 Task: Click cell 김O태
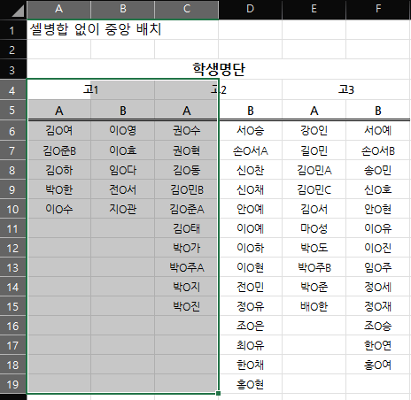point(186,228)
